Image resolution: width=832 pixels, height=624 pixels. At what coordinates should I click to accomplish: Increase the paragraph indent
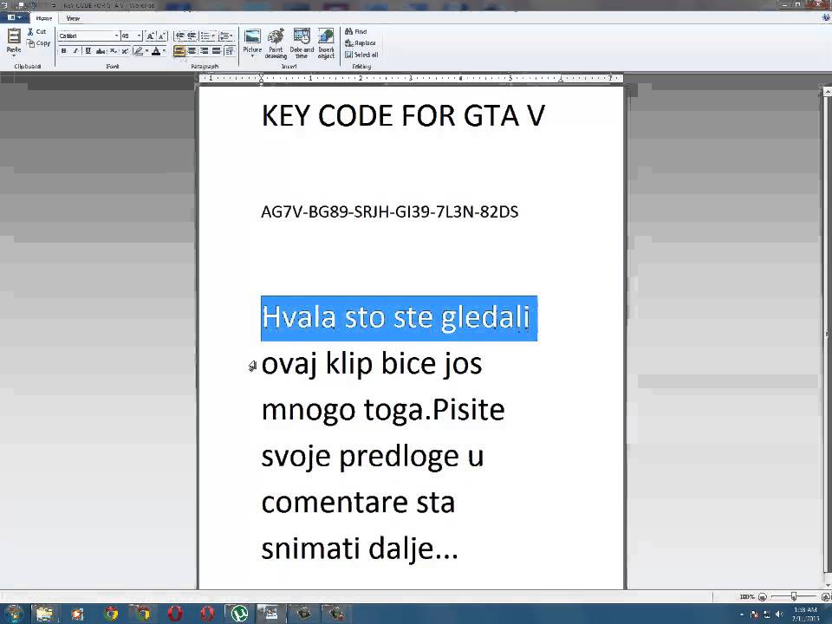(192, 36)
